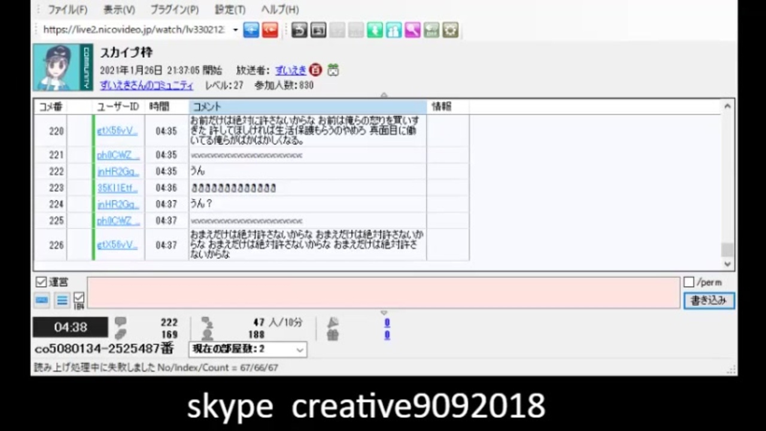Open the ヘルプ(H) menu
This screenshot has height=431, width=766.
279,10
